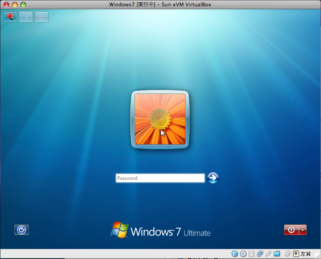Image resolution: width=321 pixels, height=259 pixels.
Task: Toggle the IME 'A' input mode button
Action: tap(26, 17)
